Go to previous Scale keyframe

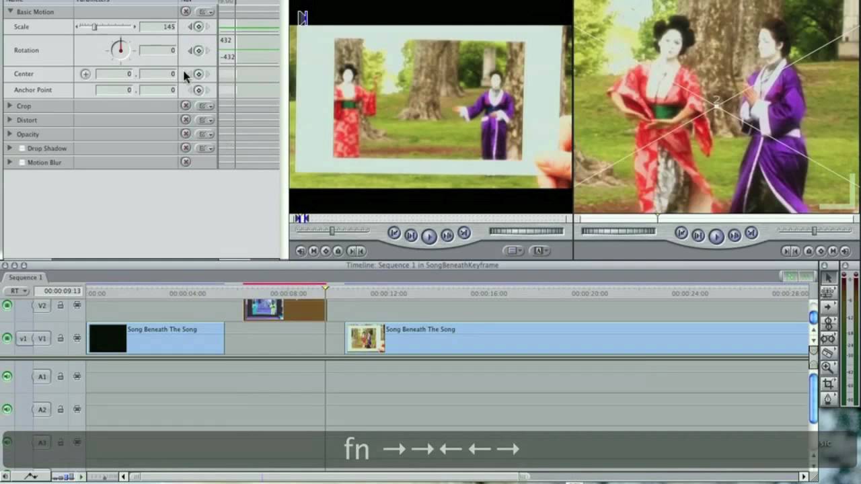click(190, 27)
